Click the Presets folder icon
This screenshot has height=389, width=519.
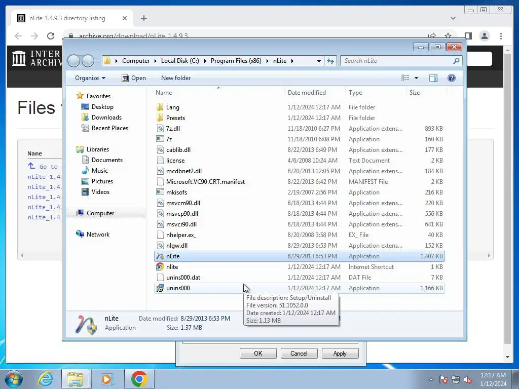click(x=160, y=118)
